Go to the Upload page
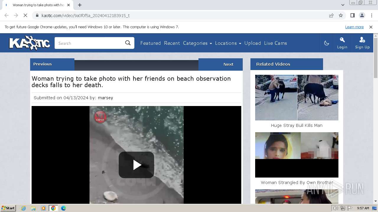Screen dimensions: 378x212 pos(252,43)
